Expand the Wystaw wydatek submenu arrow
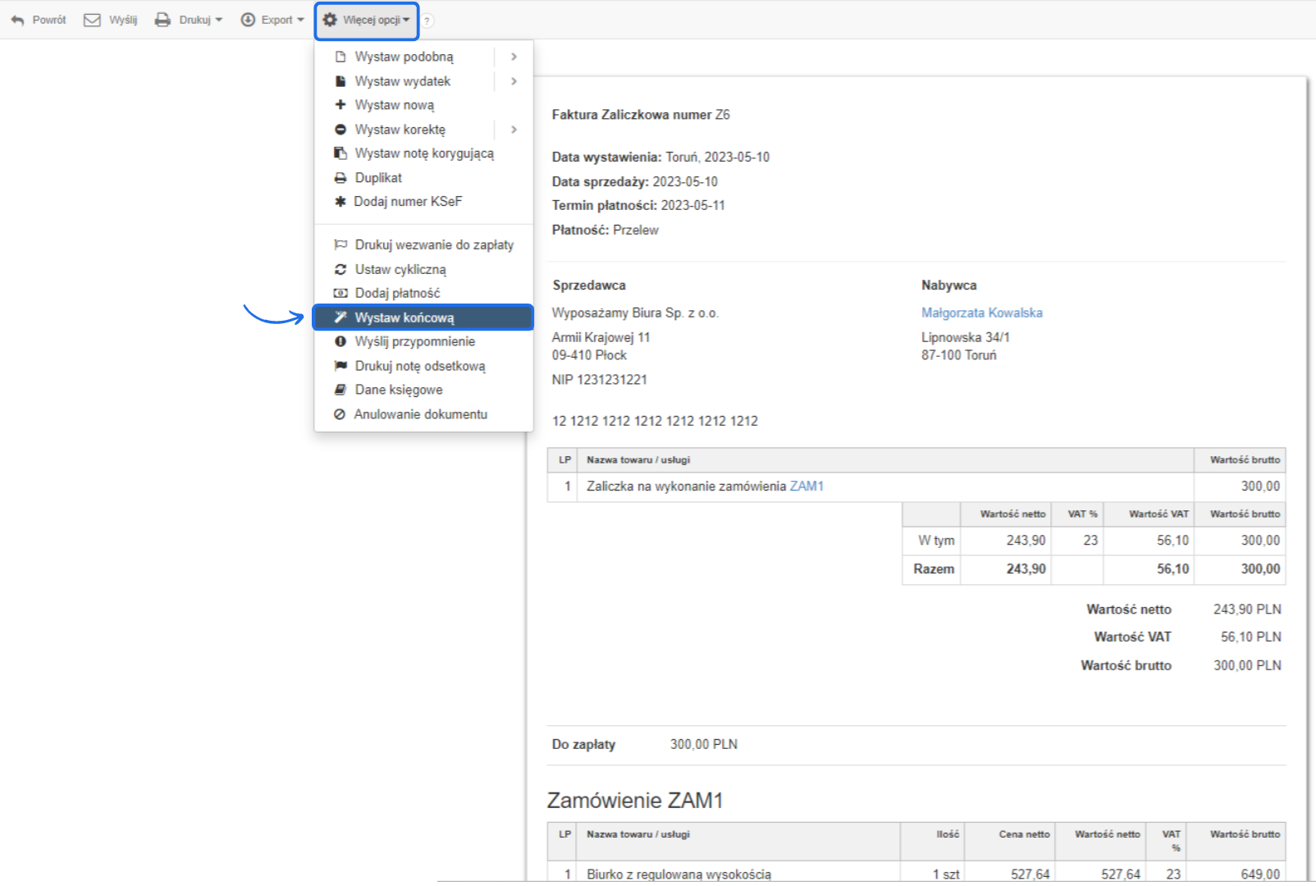This screenshot has height=886, width=1316. tap(514, 81)
